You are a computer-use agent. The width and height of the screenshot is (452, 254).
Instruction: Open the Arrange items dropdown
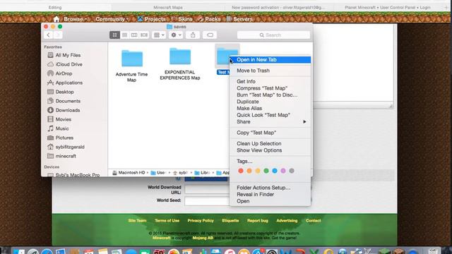coord(159,35)
